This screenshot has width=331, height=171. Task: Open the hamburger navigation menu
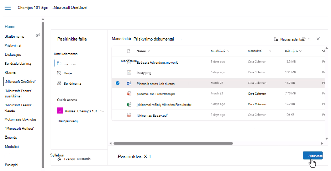point(7,7)
